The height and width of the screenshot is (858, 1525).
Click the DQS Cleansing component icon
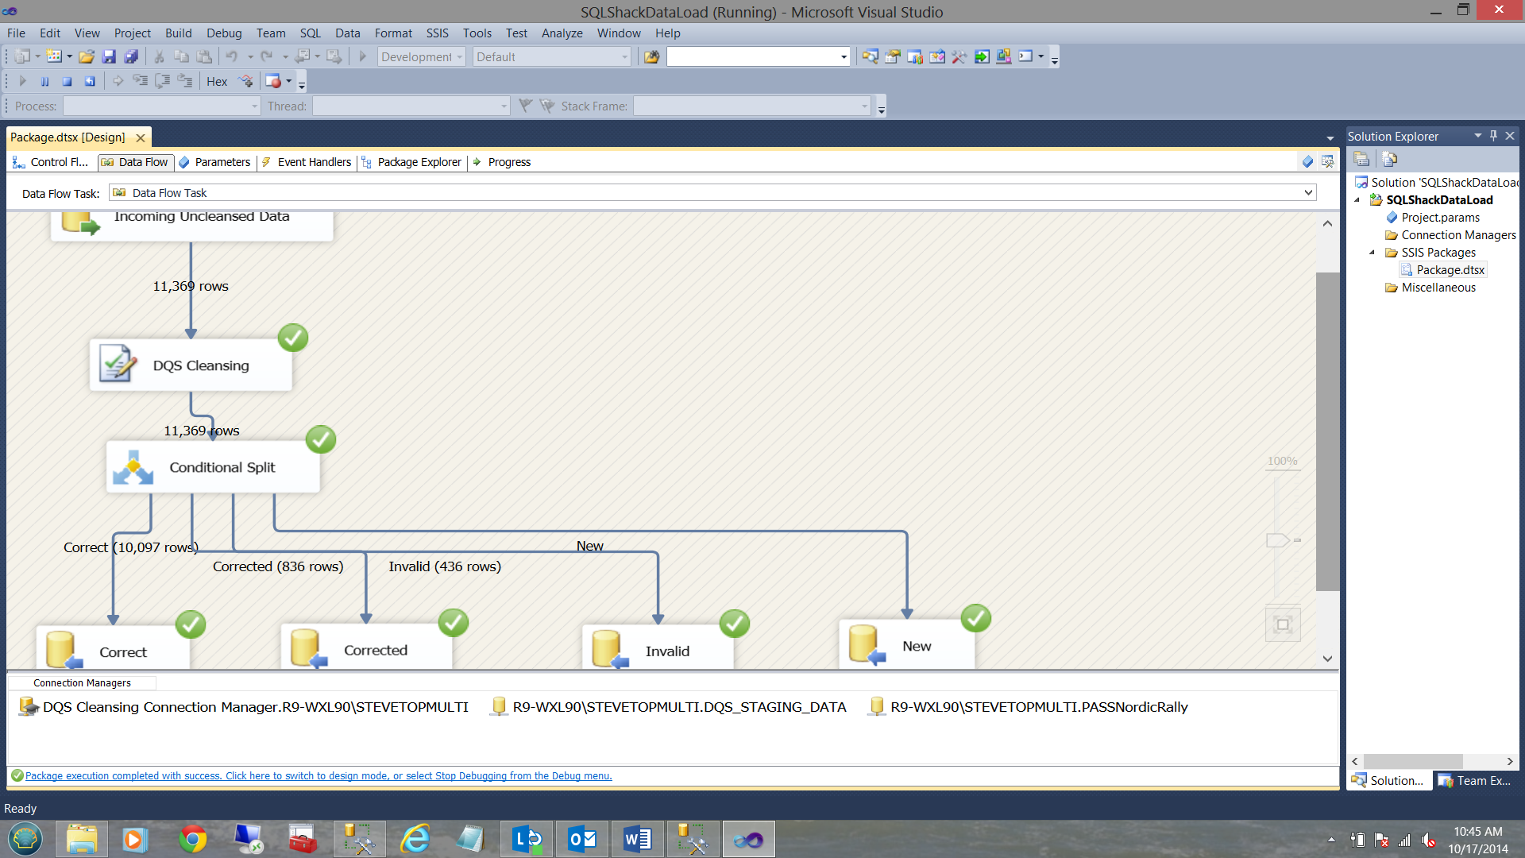[x=118, y=365]
